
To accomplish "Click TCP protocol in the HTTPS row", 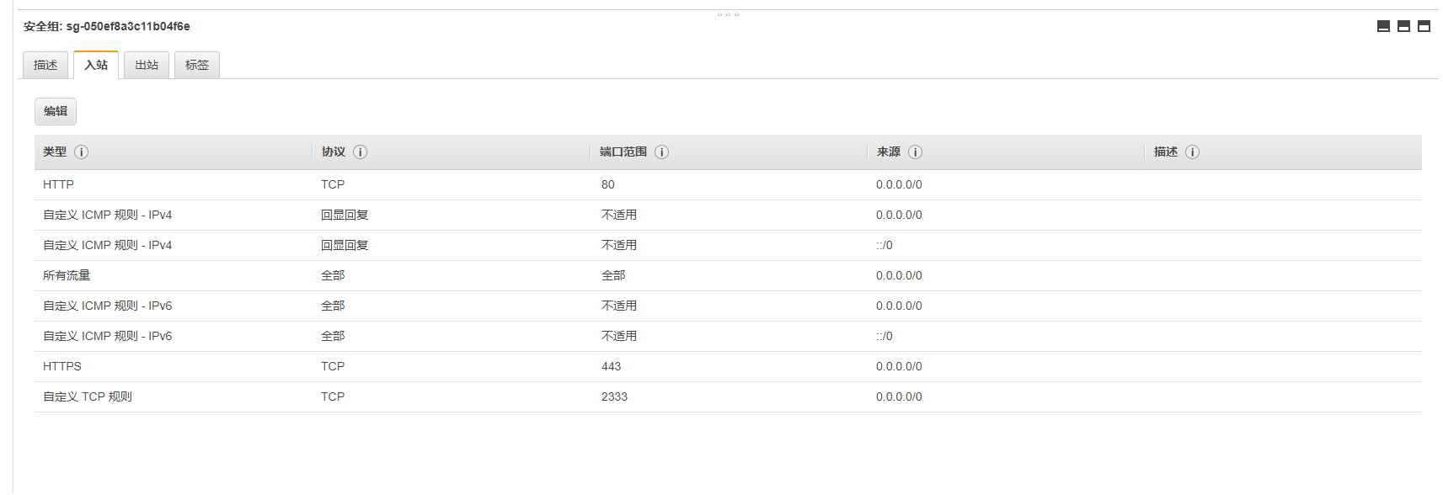I will tap(333, 366).
